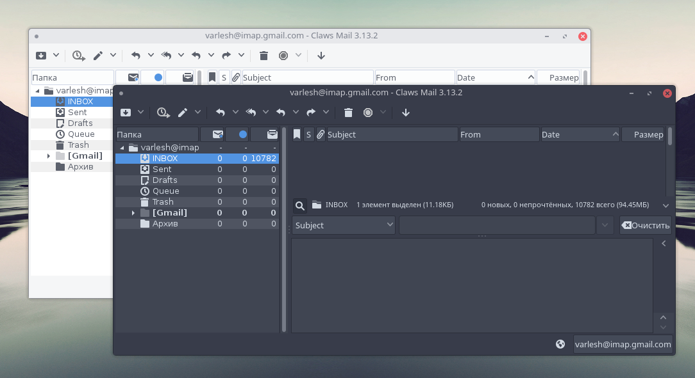Screen dimensions: 695x378
Task: Click varlesh@imap.gmail.com account selector button
Action: (623, 344)
